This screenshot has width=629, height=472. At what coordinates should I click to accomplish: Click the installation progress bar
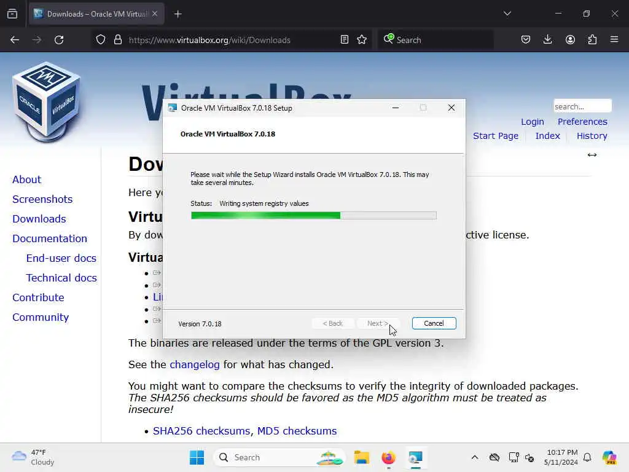coord(314,216)
